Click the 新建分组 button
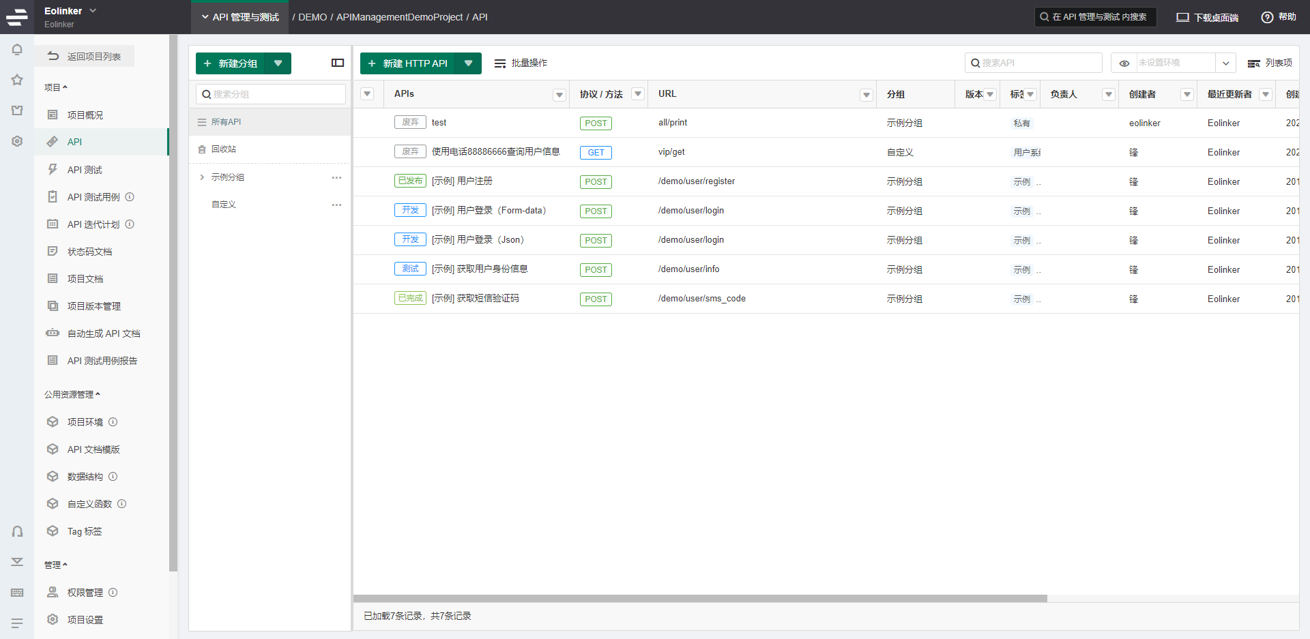Viewport: 1310px width, 639px height. pyautogui.click(x=231, y=63)
